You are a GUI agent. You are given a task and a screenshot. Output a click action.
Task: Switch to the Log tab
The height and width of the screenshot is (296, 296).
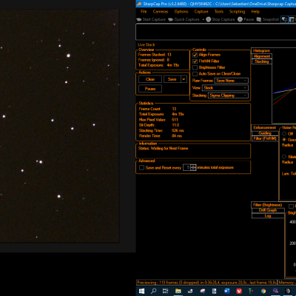268,215
